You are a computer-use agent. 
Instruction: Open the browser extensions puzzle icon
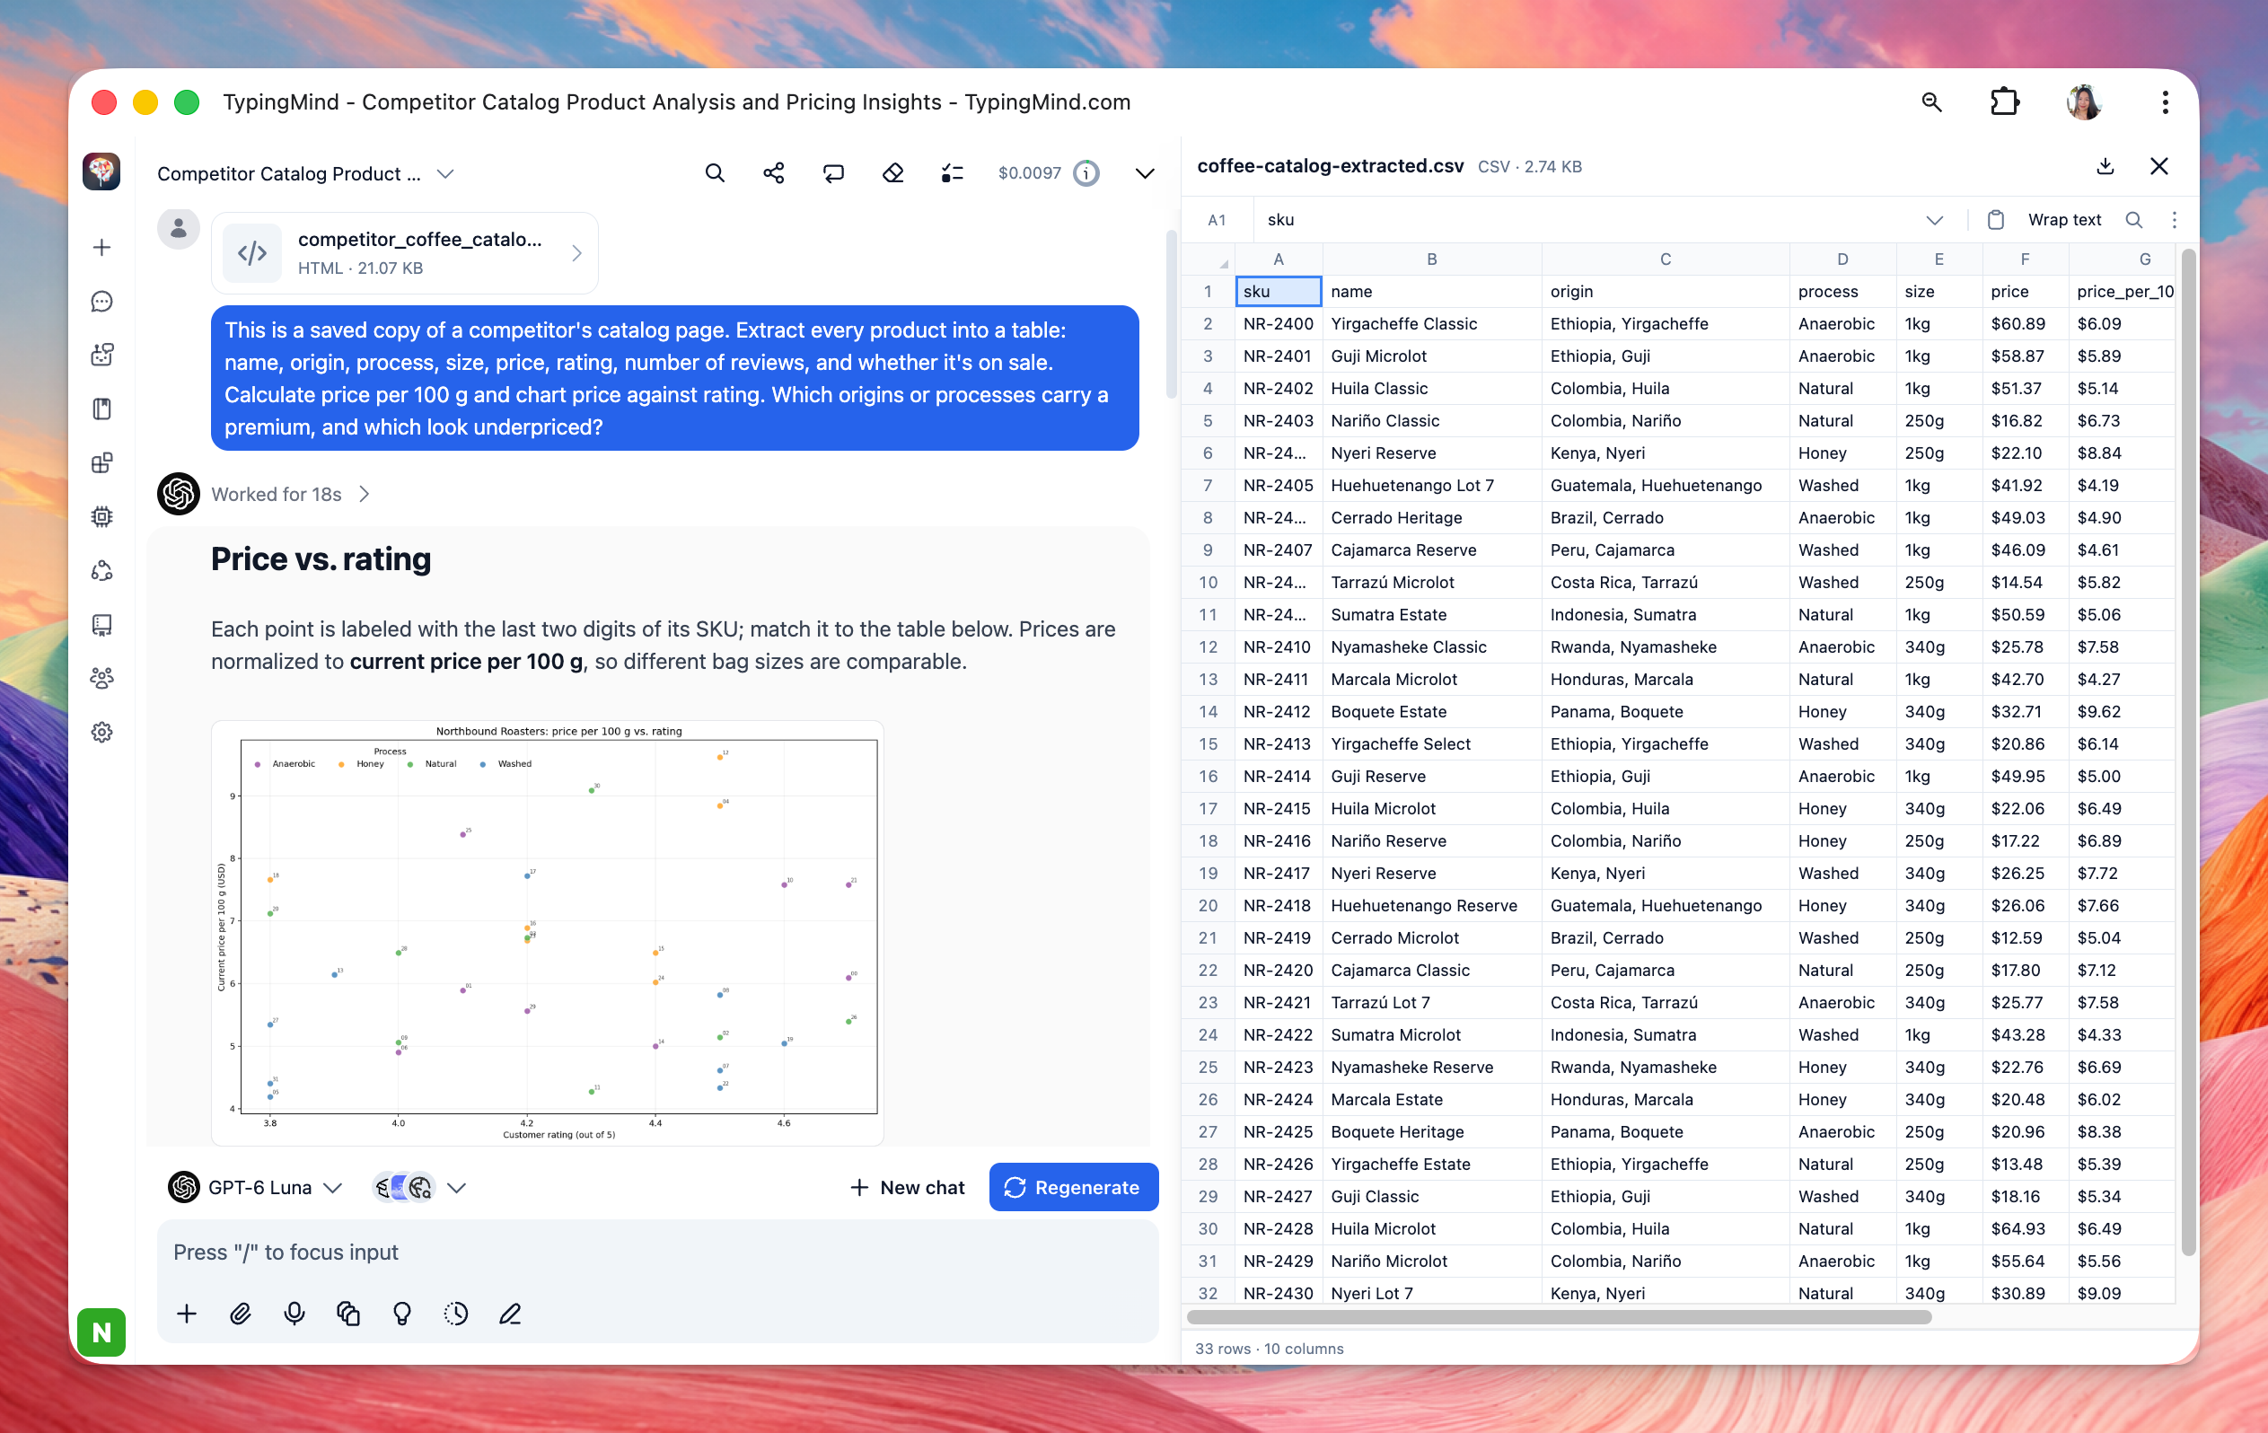click(x=2003, y=101)
